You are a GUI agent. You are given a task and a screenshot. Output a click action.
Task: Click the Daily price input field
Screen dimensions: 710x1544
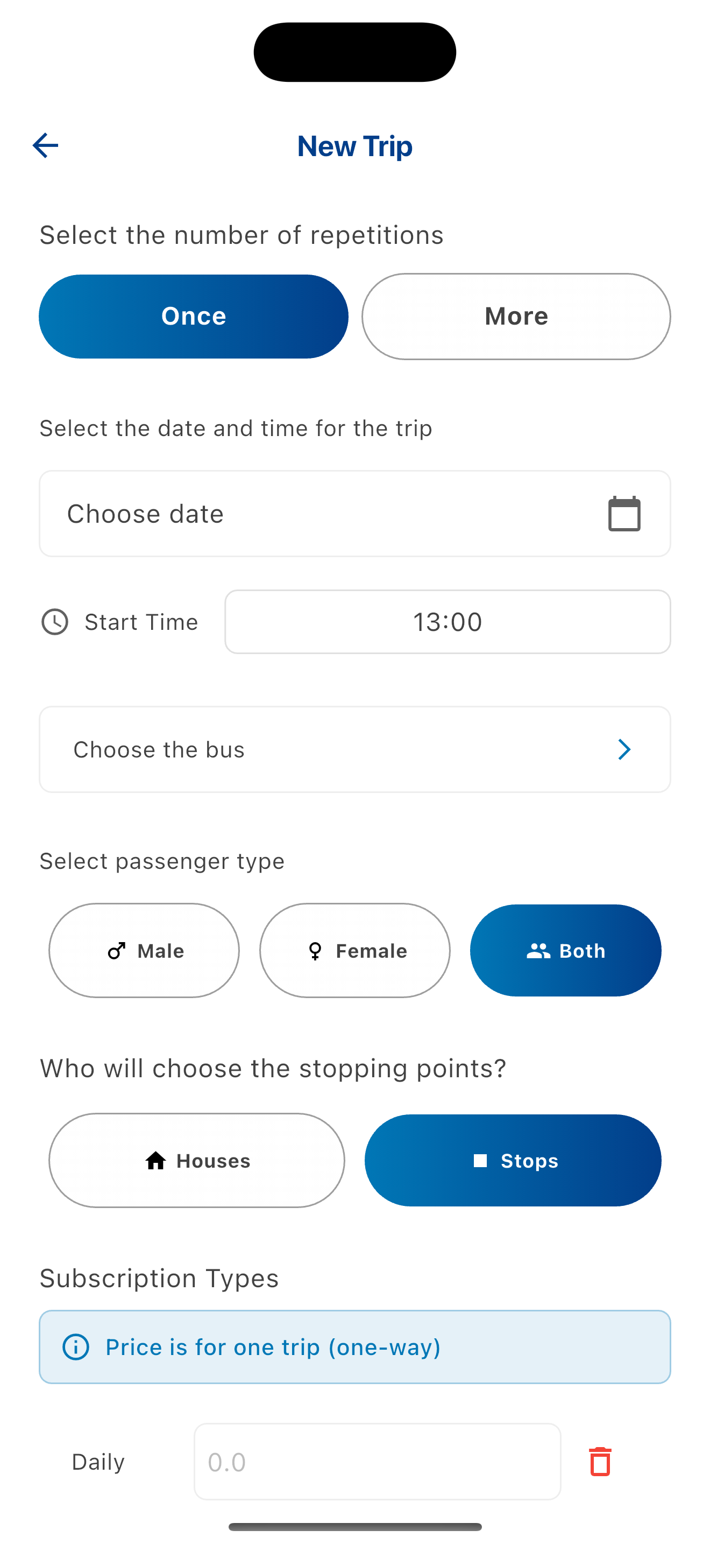(377, 1461)
